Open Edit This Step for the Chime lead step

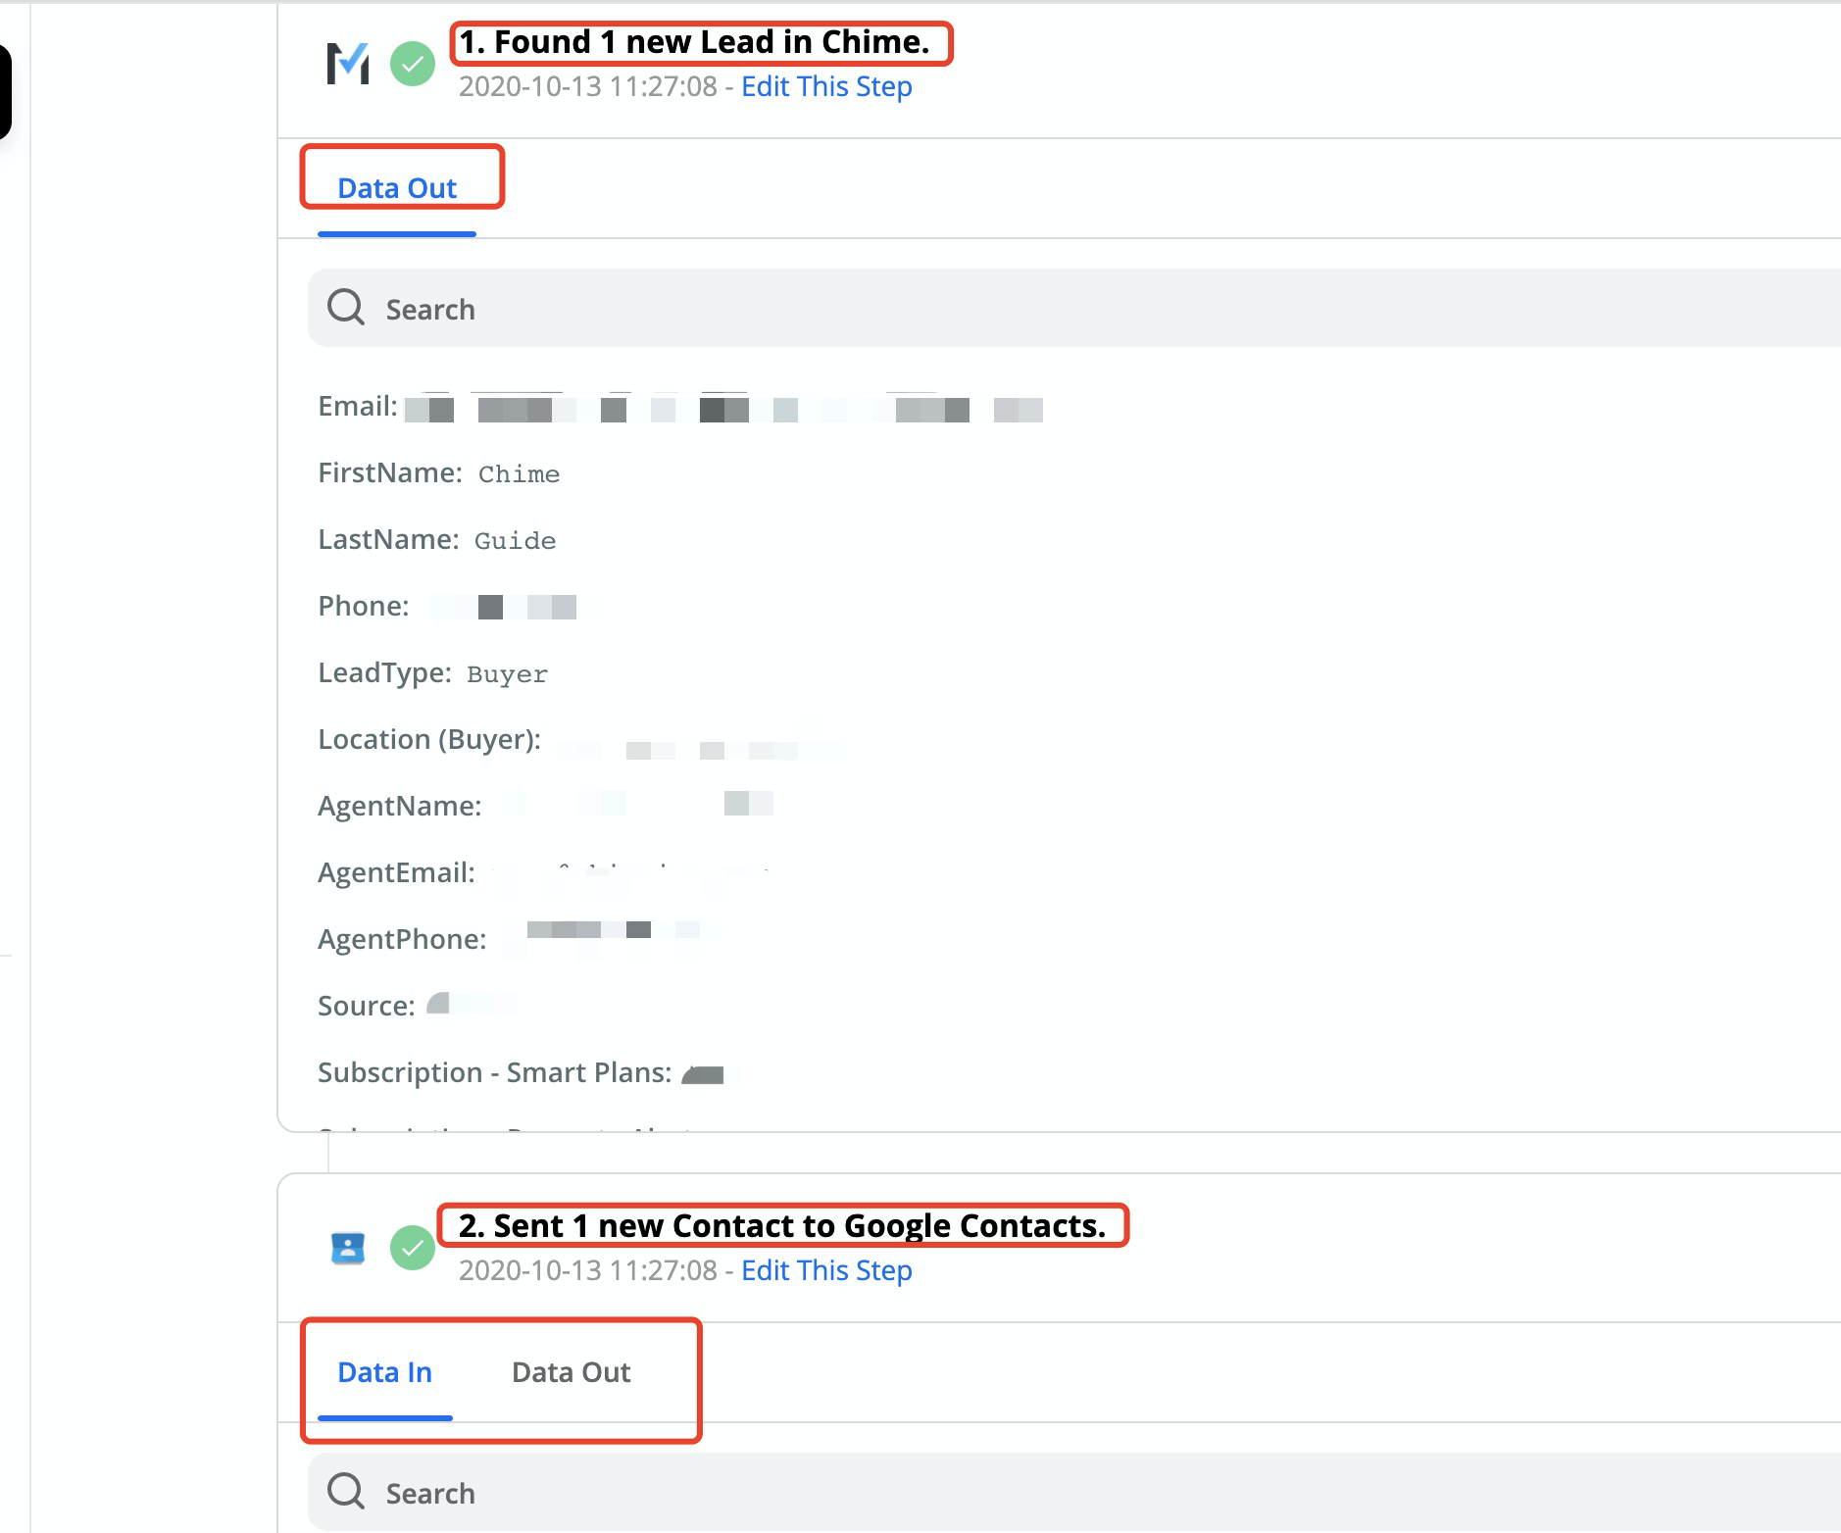coord(825,86)
